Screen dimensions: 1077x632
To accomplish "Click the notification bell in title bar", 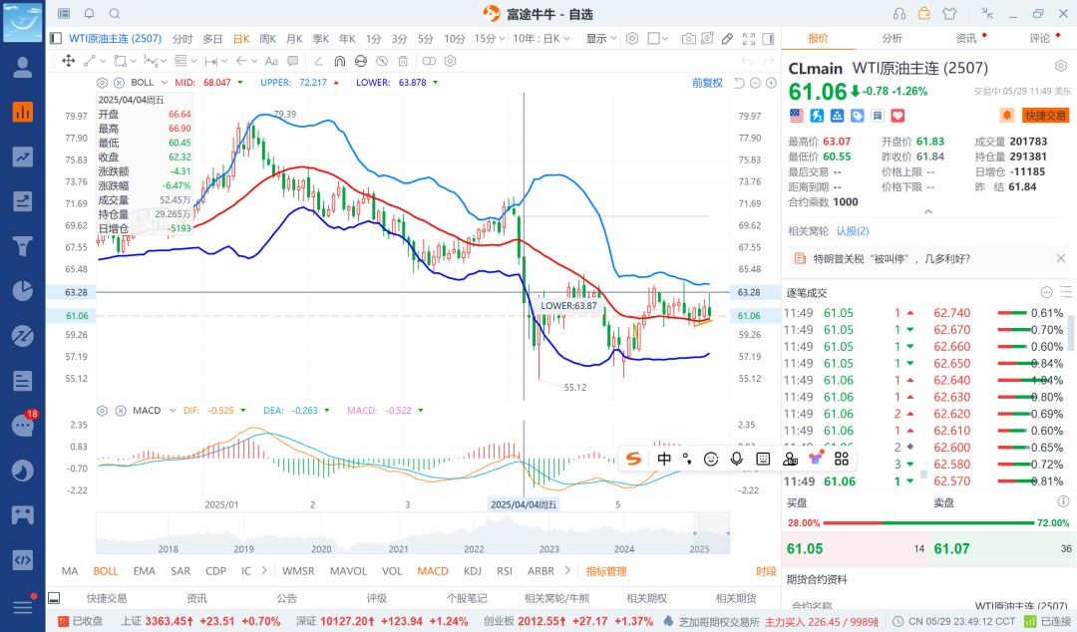I will 90,14.
